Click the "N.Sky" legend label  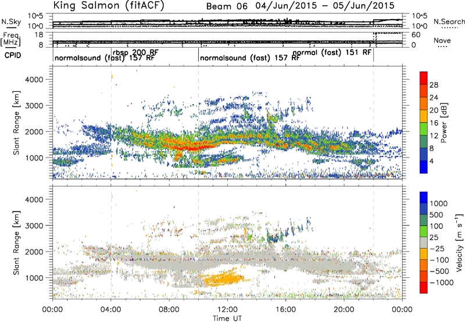[x=11, y=22]
